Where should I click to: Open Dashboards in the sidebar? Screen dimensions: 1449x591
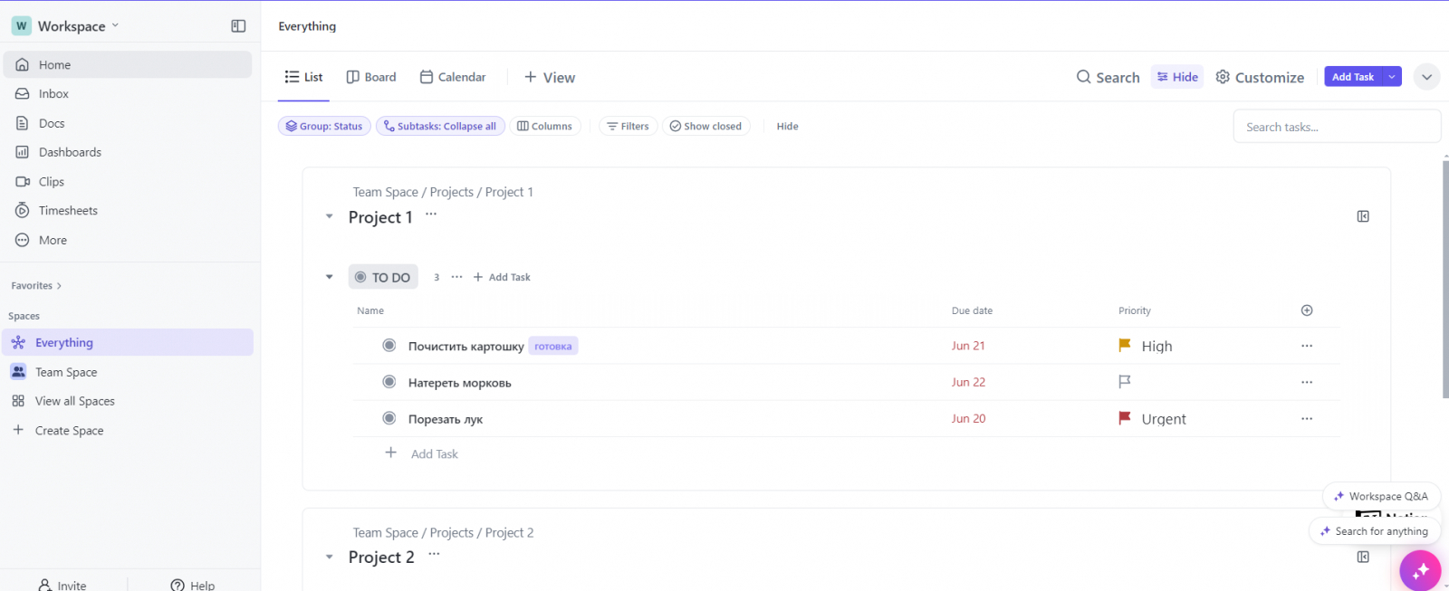coord(70,152)
